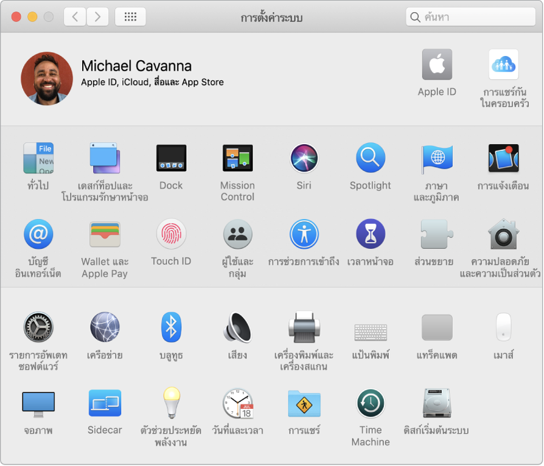The width and height of the screenshot is (544, 466).
Task: Open Bluetooth (บลูทูธ) preferences
Action: [171, 327]
